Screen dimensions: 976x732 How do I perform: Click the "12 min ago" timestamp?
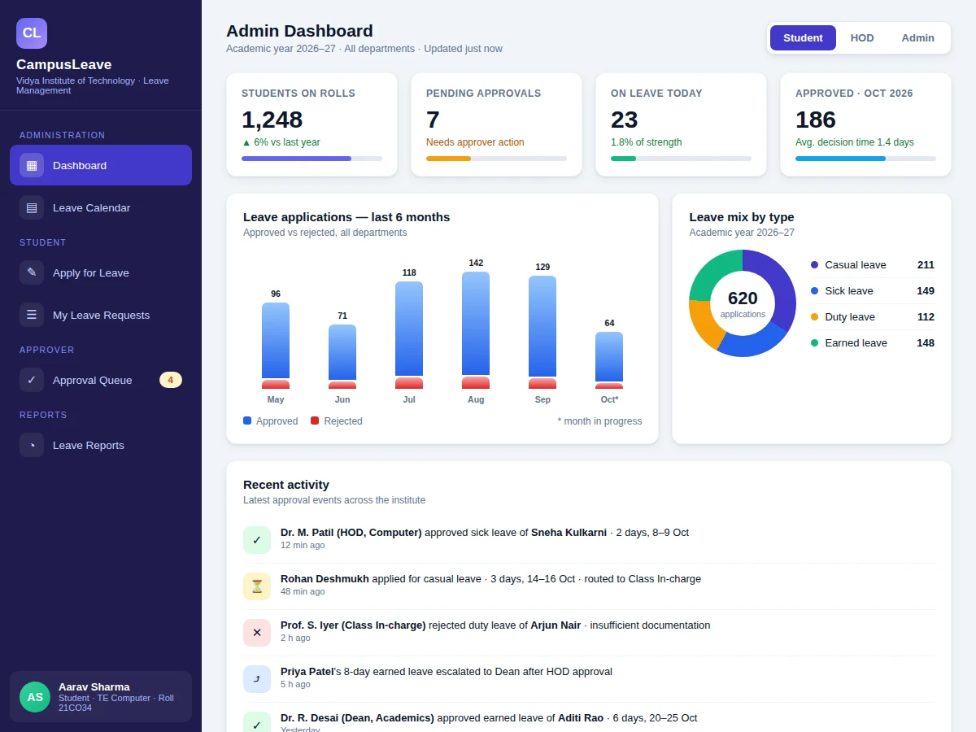303,545
